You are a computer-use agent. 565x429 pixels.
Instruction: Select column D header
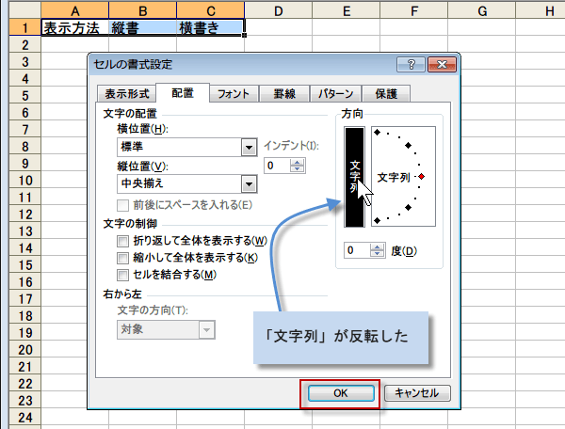pyautogui.click(x=278, y=10)
